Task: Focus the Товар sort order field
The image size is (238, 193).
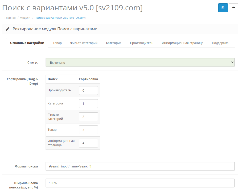Action: 89,130
